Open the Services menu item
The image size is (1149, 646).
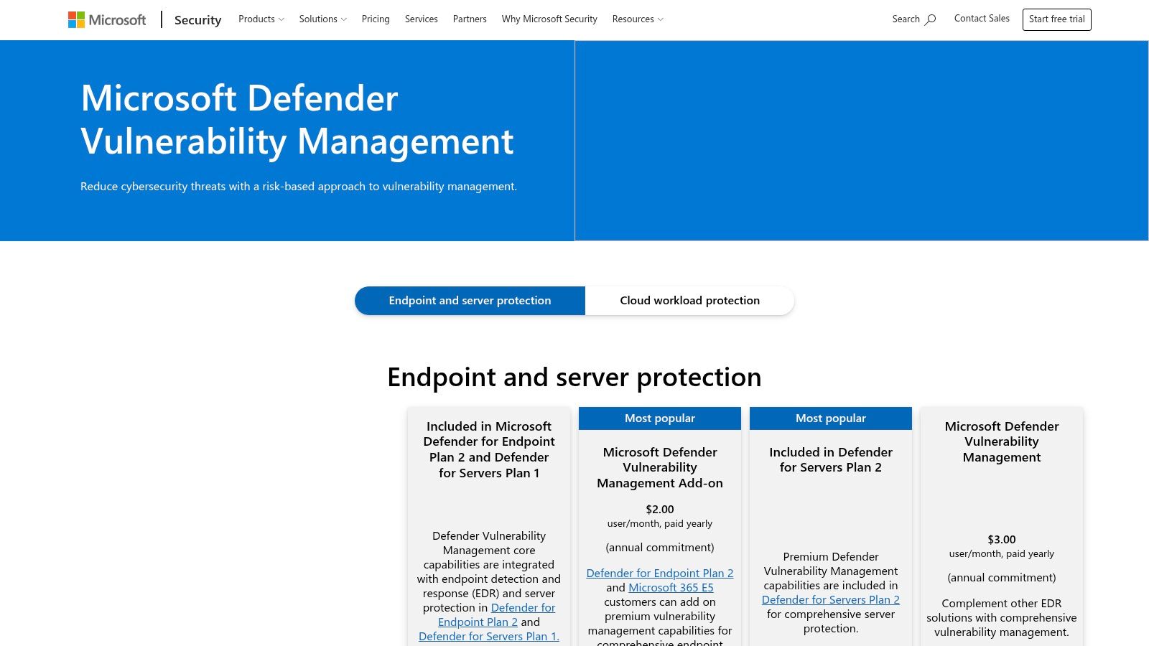(421, 19)
